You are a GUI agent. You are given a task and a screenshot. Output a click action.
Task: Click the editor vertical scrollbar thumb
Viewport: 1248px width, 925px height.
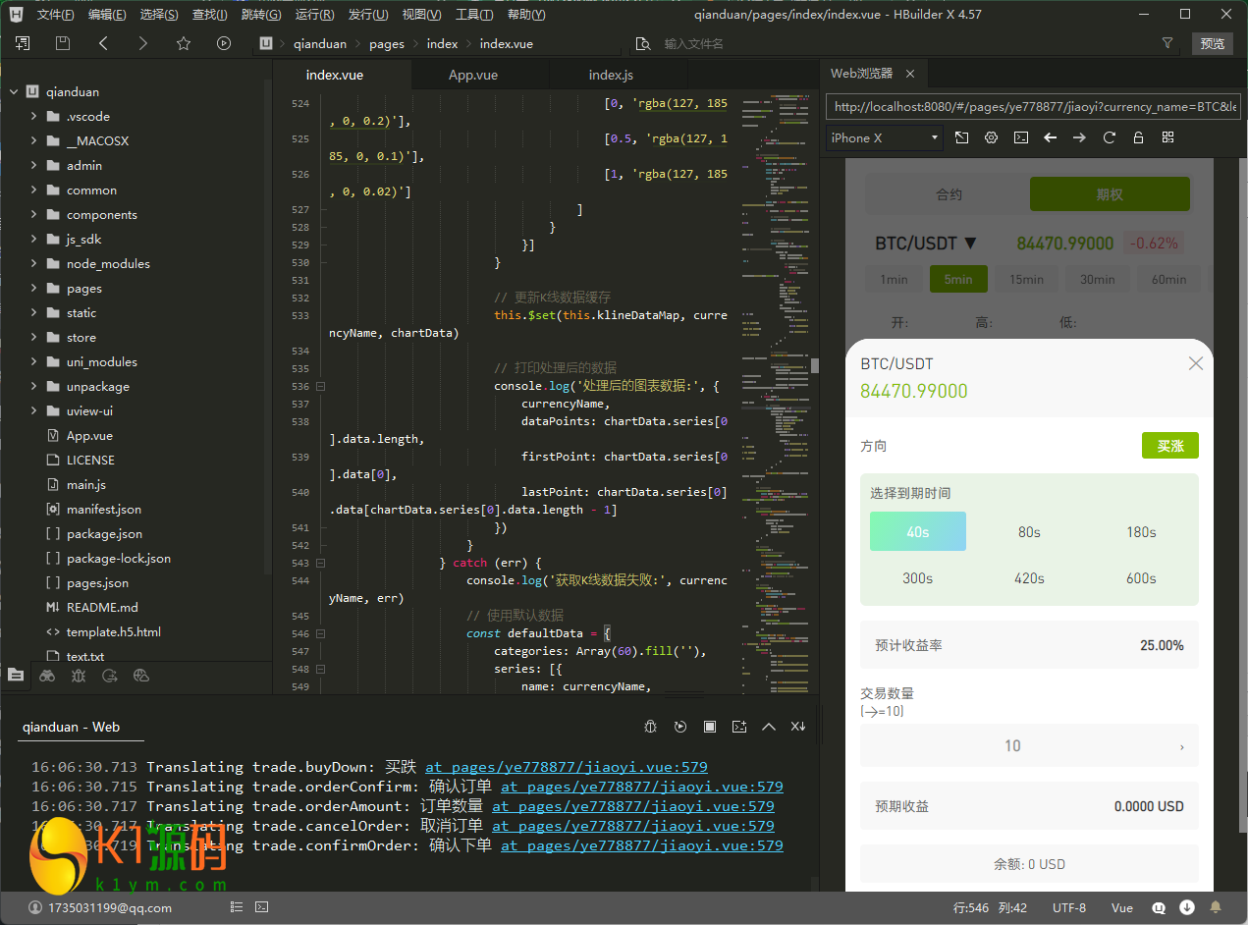click(814, 366)
